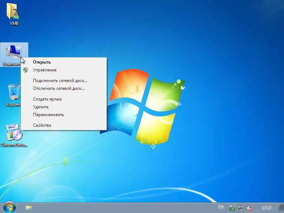Viewport: 284px width, 213px height.
Task: Open 'Свойства' from the context menu
Action: tap(64, 125)
